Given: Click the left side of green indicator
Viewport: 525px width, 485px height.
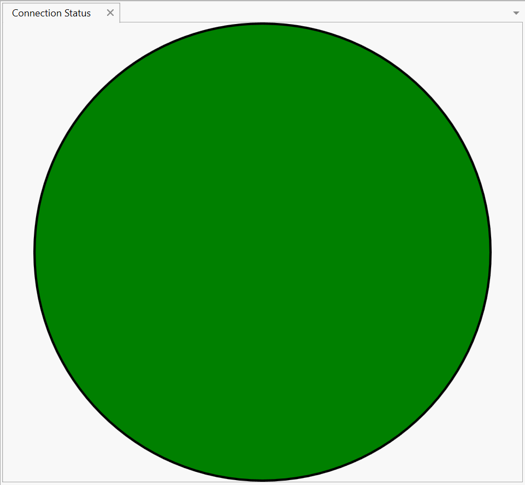Looking at the screenshot, I should click(148, 252).
